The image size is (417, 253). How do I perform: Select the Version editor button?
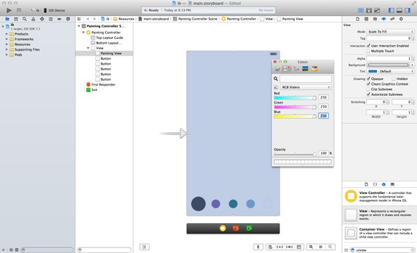[377, 10]
